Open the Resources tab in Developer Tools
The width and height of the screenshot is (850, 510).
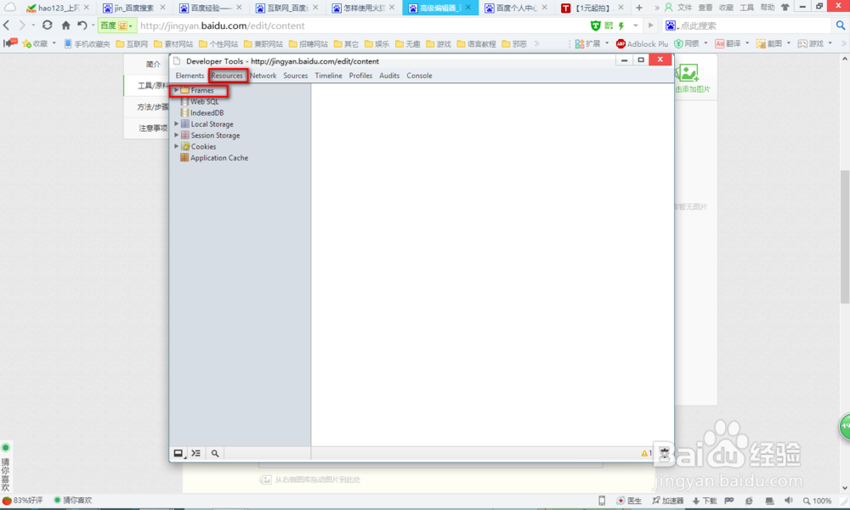(x=227, y=76)
